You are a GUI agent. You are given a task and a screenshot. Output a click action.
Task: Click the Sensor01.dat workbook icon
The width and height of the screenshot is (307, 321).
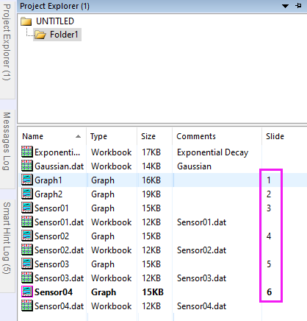(x=26, y=222)
